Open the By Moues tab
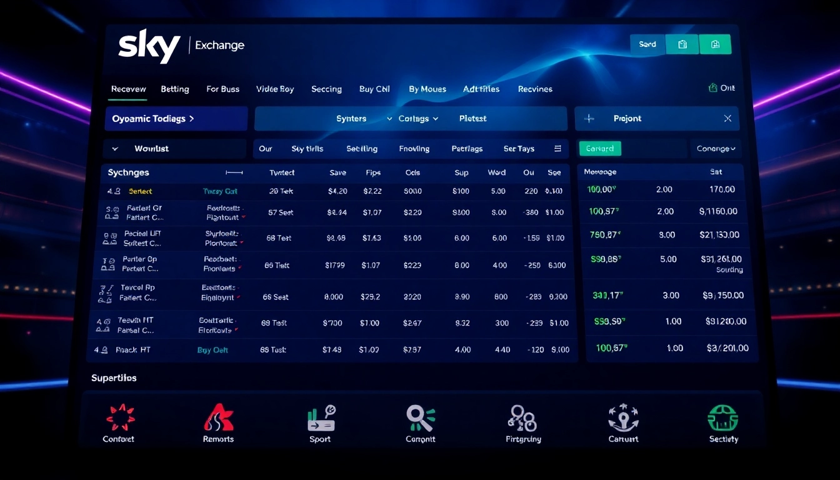Screen dimensions: 840x480 pyautogui.click(x=427, y=89)
